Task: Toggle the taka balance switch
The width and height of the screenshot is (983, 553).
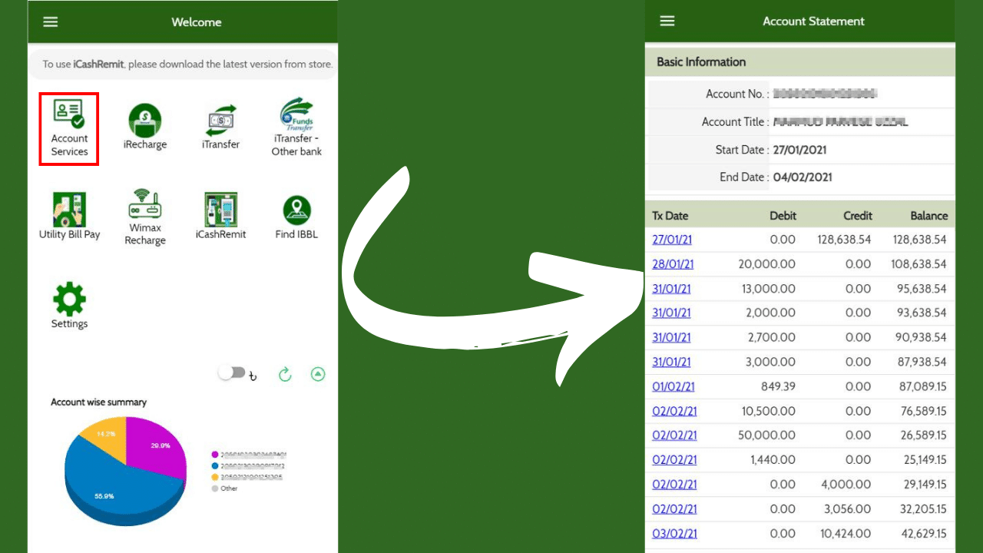Action: [232, 373]
